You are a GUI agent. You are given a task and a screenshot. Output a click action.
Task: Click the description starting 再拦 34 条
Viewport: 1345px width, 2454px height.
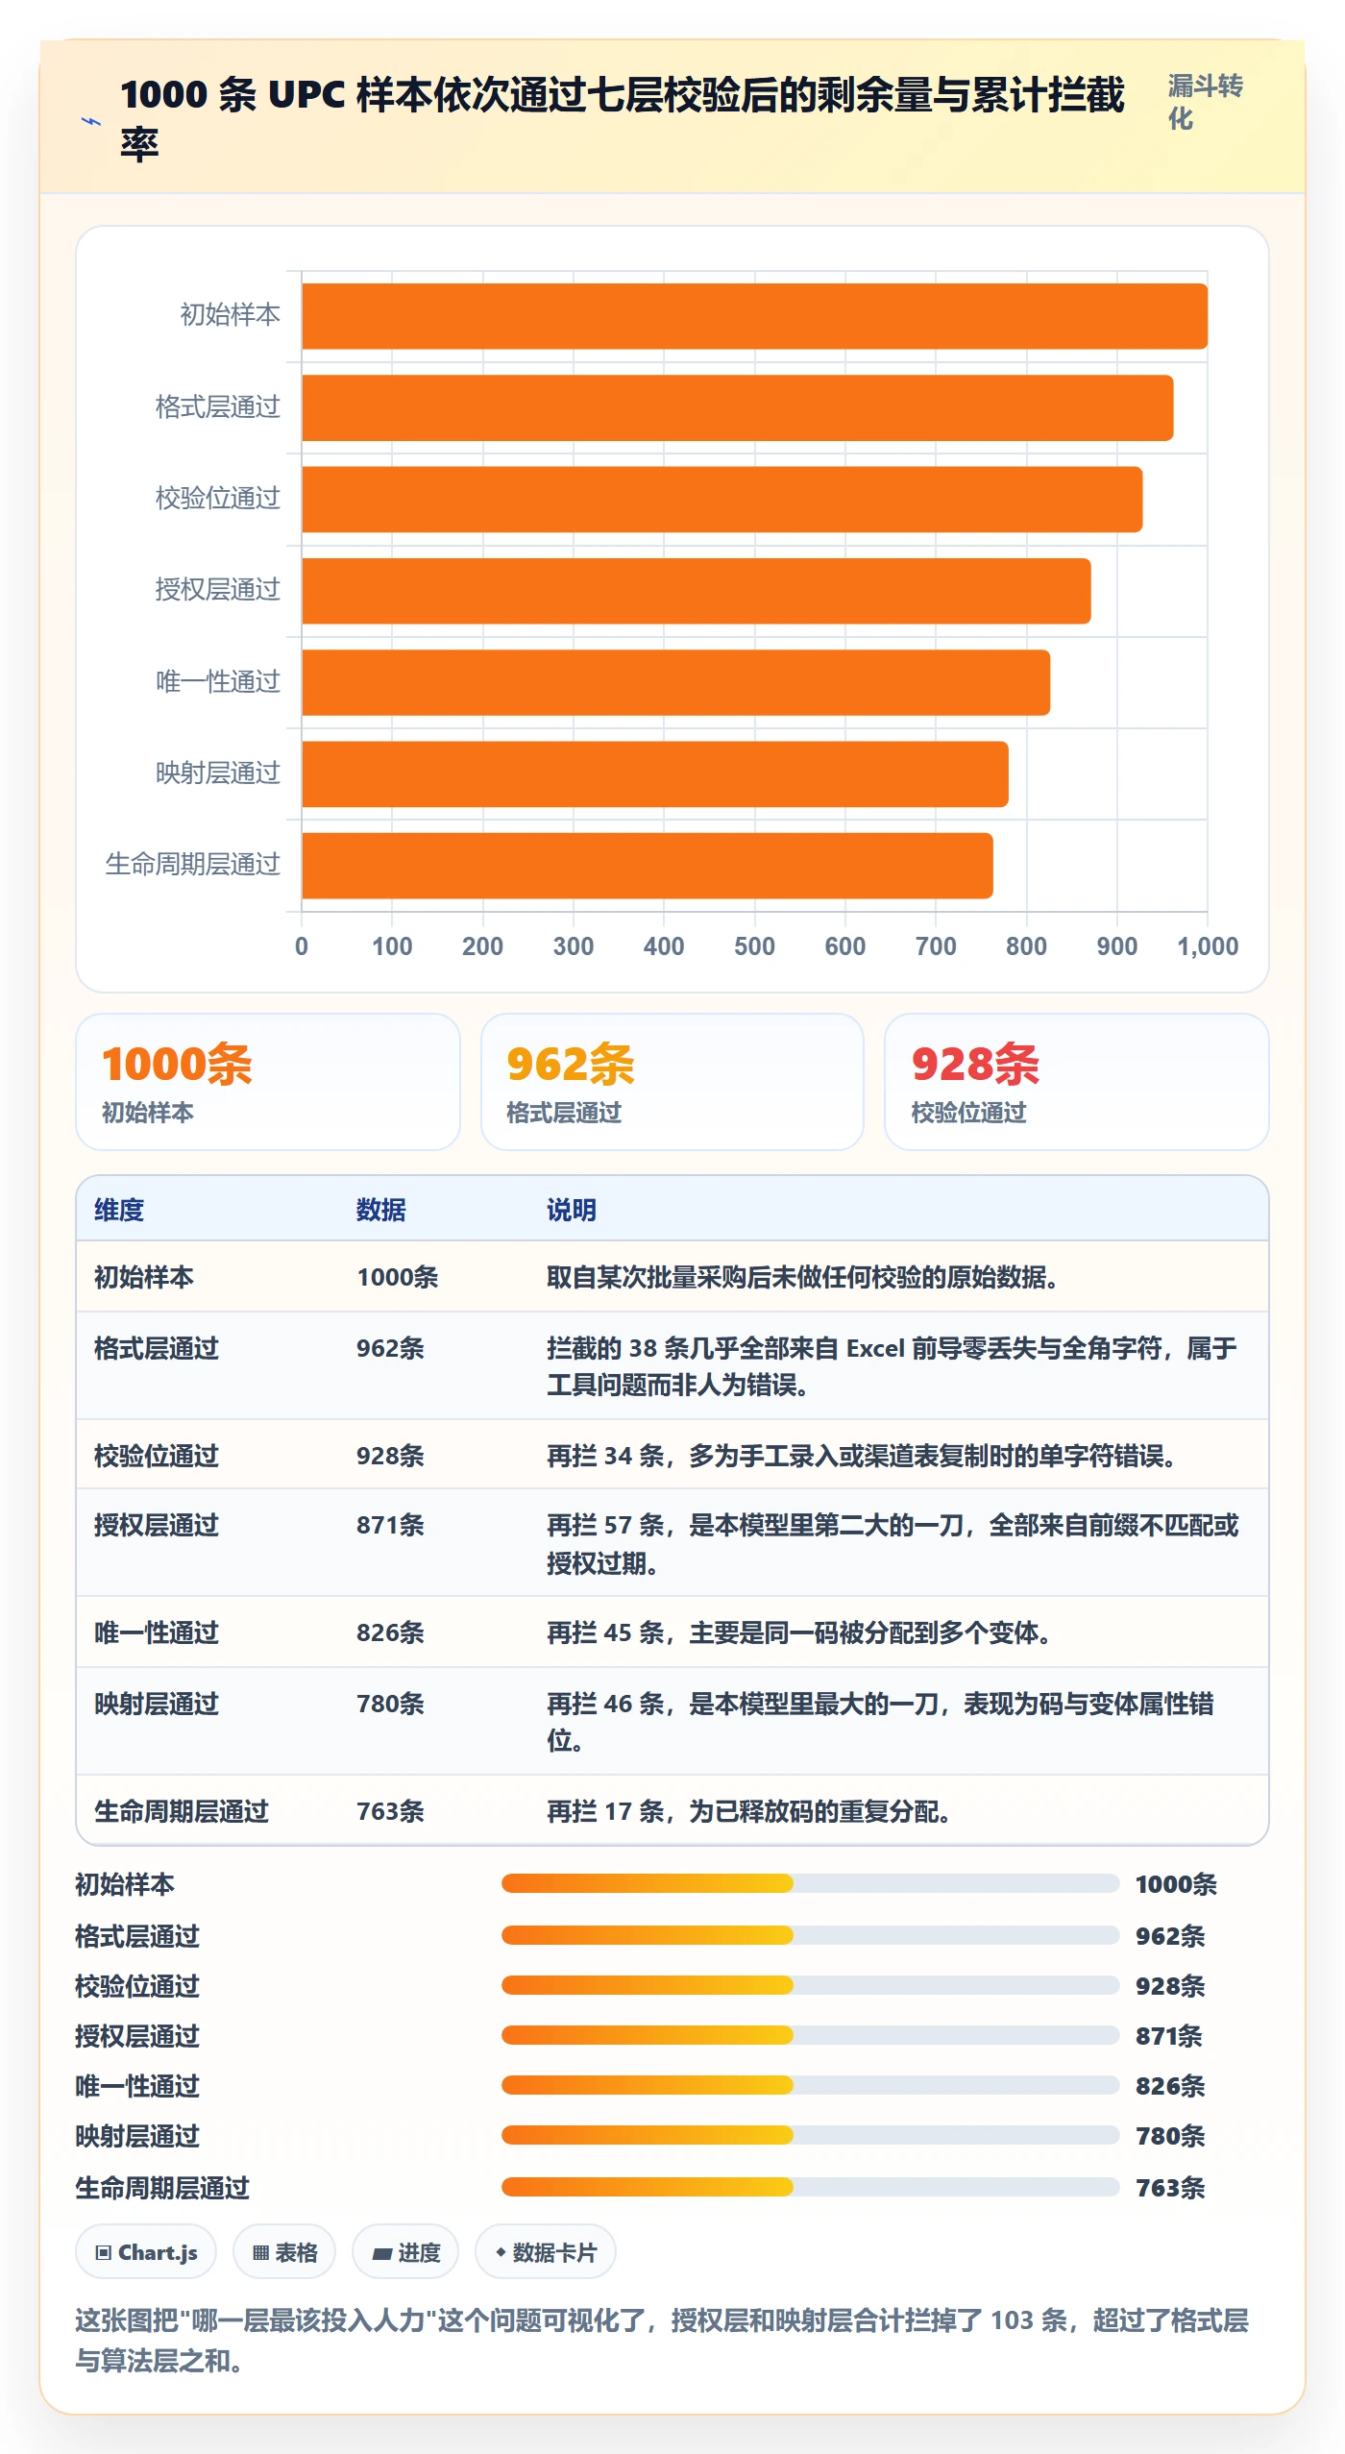(862, 1456)
